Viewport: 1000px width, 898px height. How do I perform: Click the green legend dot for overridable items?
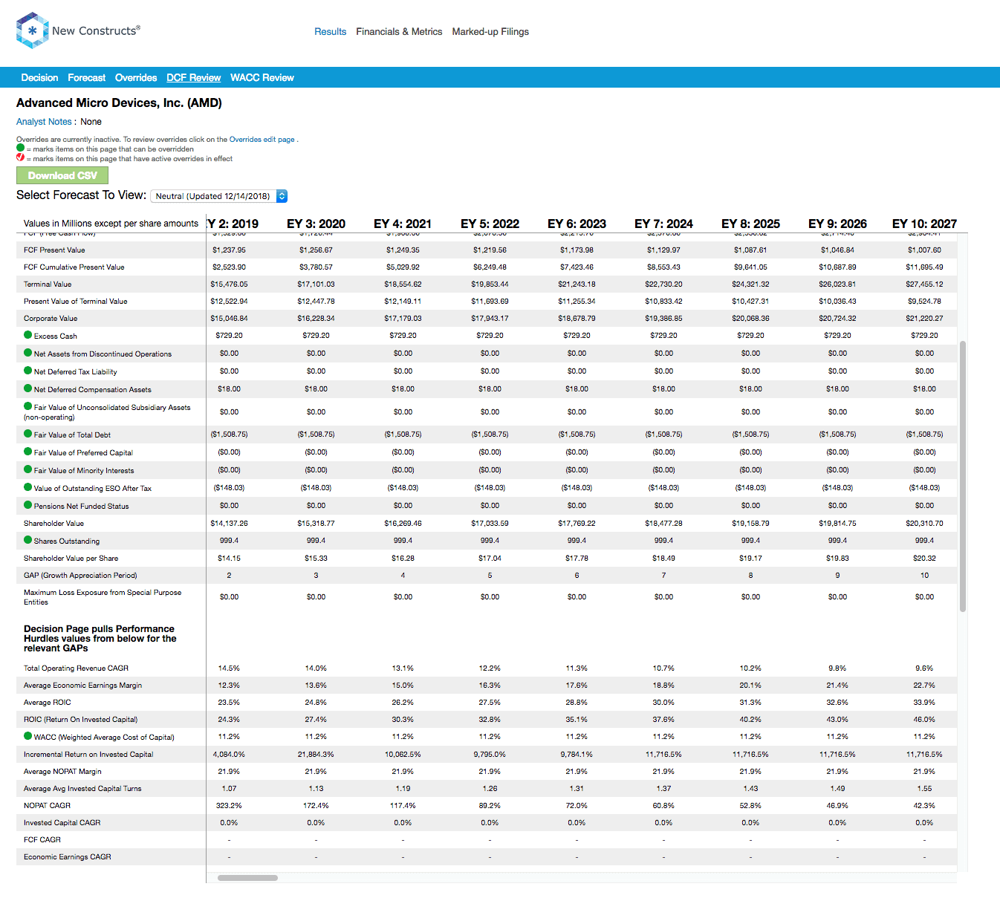(x=21, y=148)
